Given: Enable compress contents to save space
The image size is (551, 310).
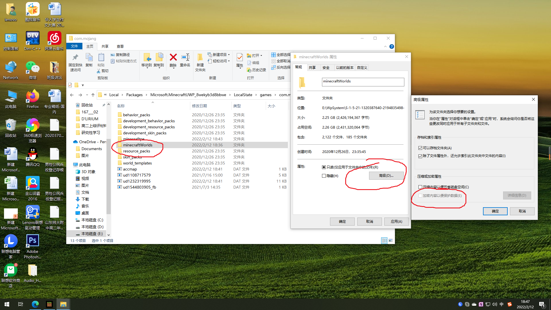Looking at the screenshot, I should coord(420,187).
